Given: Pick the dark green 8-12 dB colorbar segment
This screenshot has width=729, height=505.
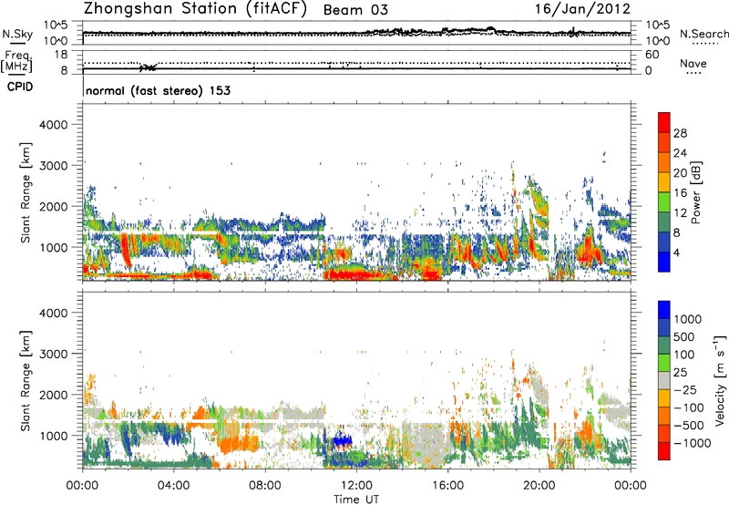Looking at the screenshot, I should coord(664,222).
